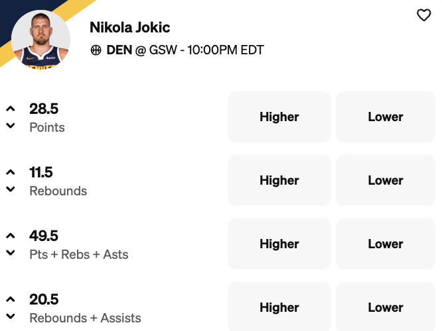
Task: Raise the Rebounds + Assists line
Action: click(11, 299)
